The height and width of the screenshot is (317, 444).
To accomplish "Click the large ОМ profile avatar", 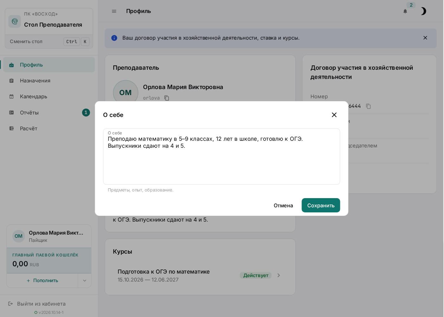I will point(126,93).
